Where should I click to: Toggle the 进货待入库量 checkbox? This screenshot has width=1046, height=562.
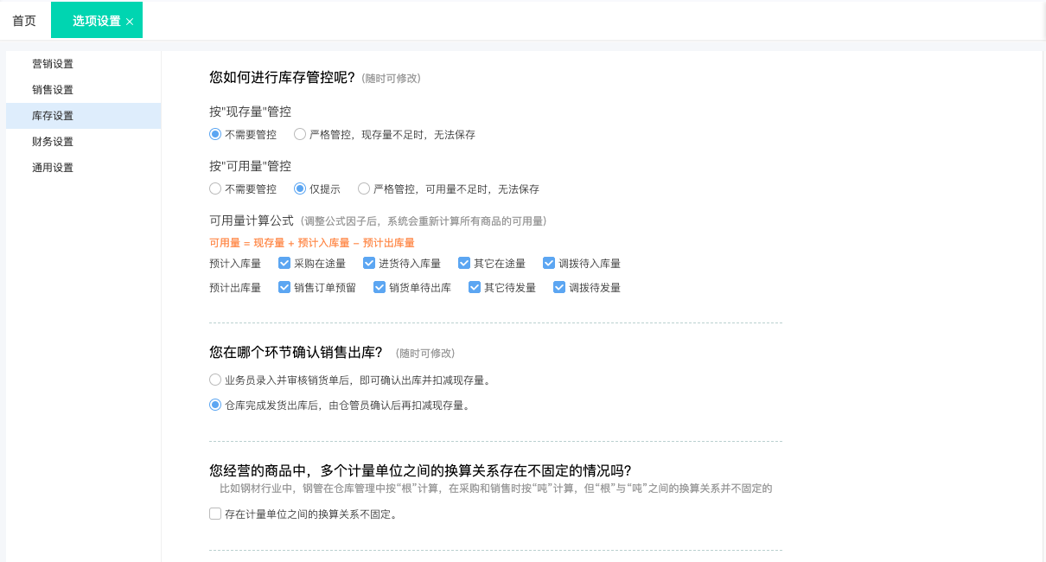click(x=369, y=263)
